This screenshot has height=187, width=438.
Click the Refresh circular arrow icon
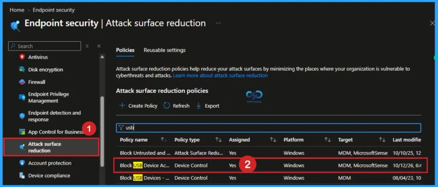(x=167, y=105)
